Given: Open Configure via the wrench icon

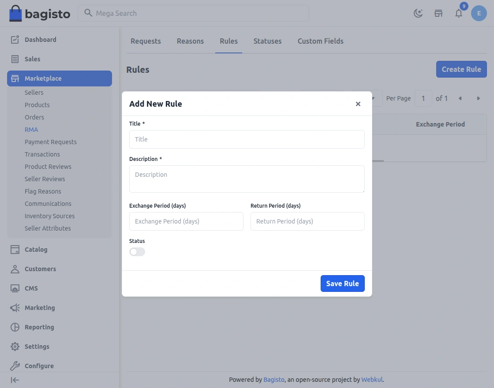Looking at the screenshot, I should [15, 366].
